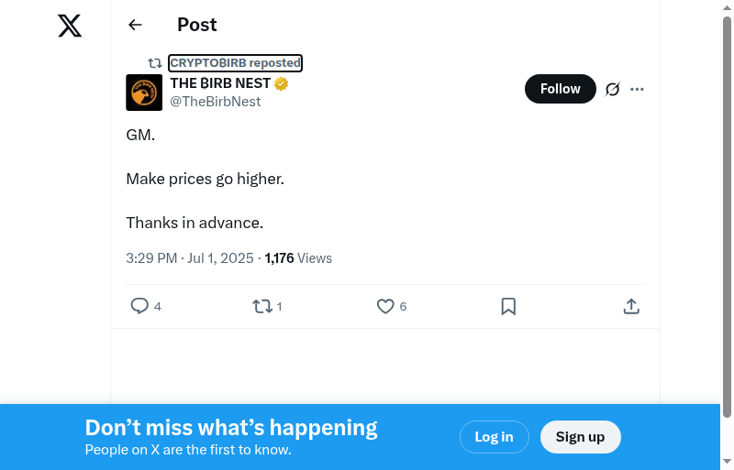Open THE BIRB NEST profile name

pyautogui.click(x=220, y=83)
